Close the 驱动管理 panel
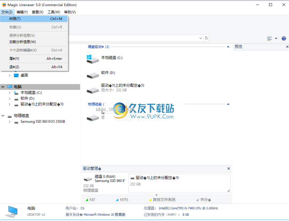Screen dimensions: 289x221 228,168
